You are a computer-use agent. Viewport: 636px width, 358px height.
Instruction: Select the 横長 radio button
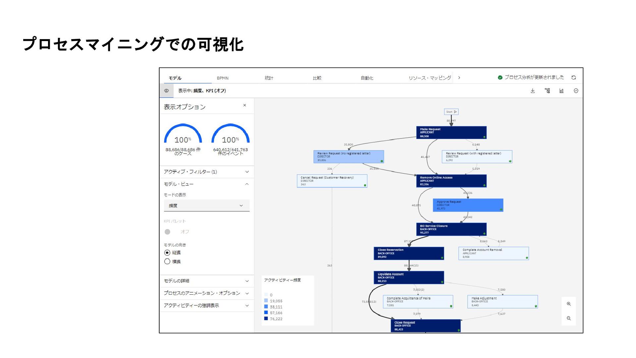(167, 262)
